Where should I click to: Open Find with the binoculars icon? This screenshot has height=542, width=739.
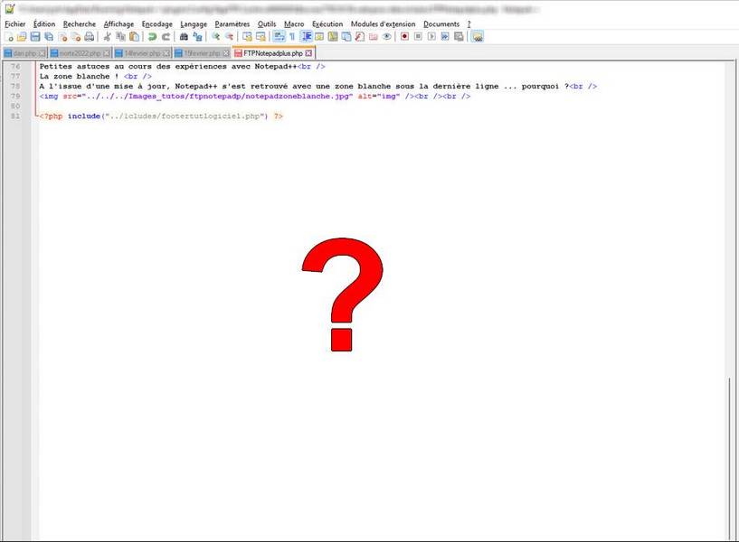pyautogui.click(x=184, y=37)
